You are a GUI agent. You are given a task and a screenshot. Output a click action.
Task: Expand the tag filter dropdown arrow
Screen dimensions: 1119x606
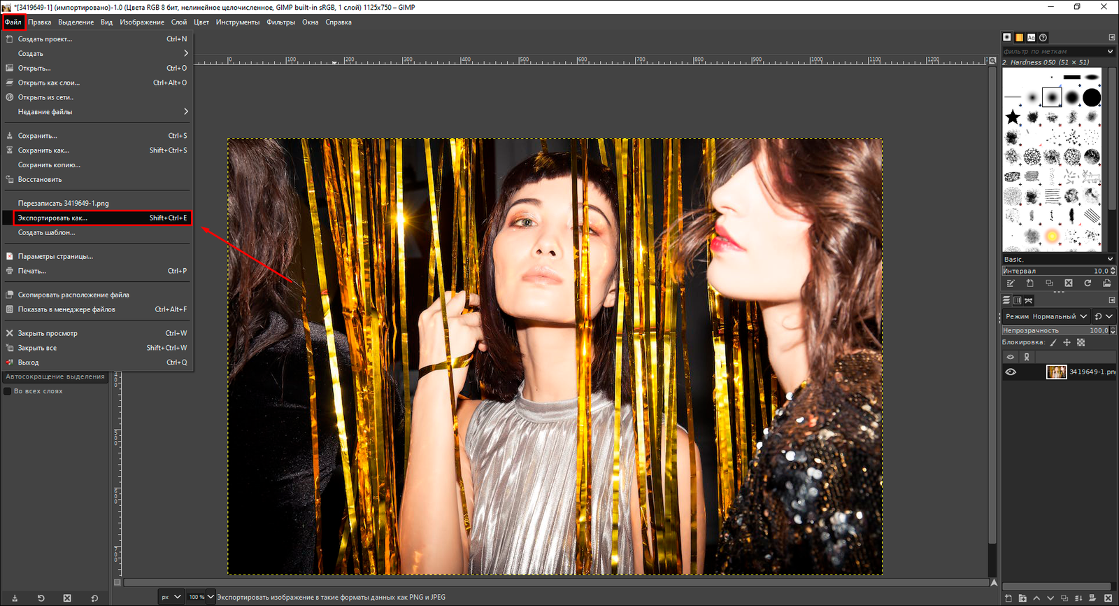point(1110,51)
